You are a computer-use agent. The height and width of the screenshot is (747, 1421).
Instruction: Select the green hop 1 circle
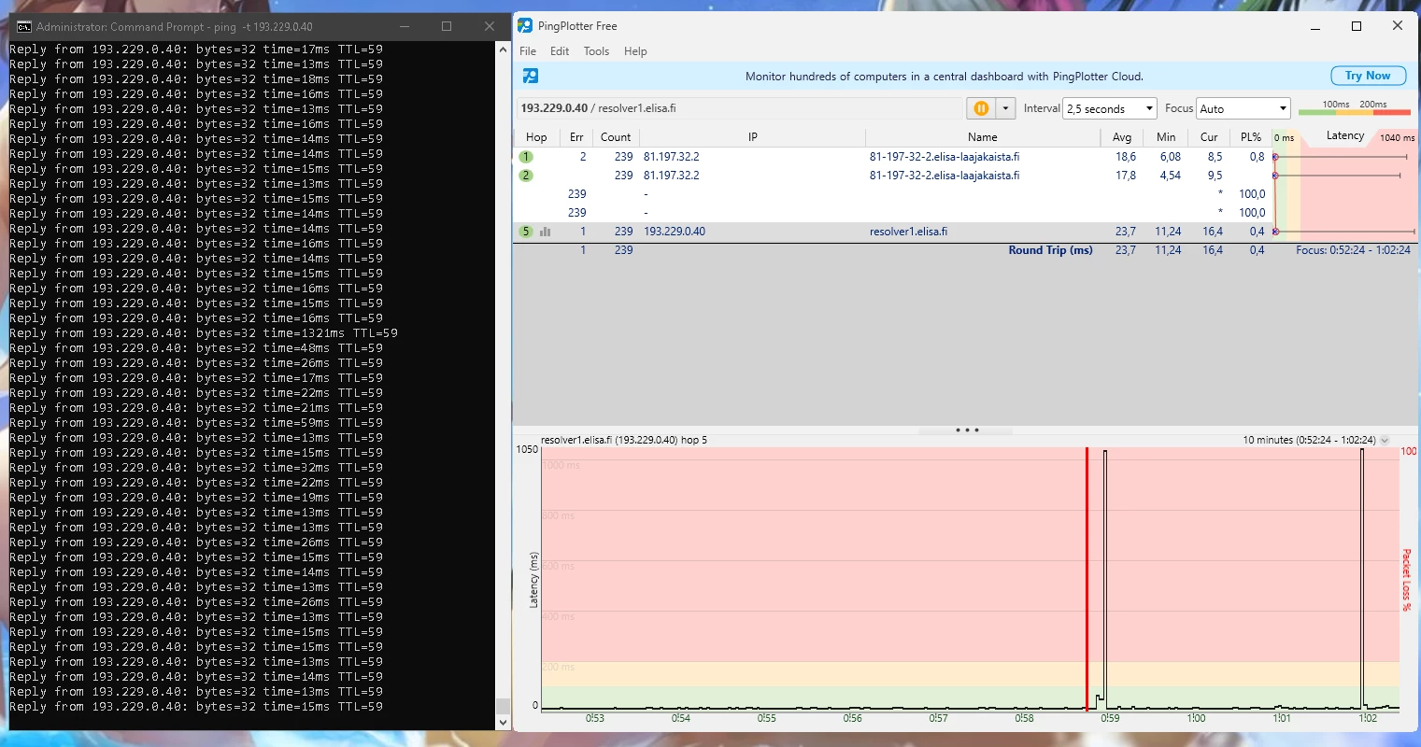(526, 157)
